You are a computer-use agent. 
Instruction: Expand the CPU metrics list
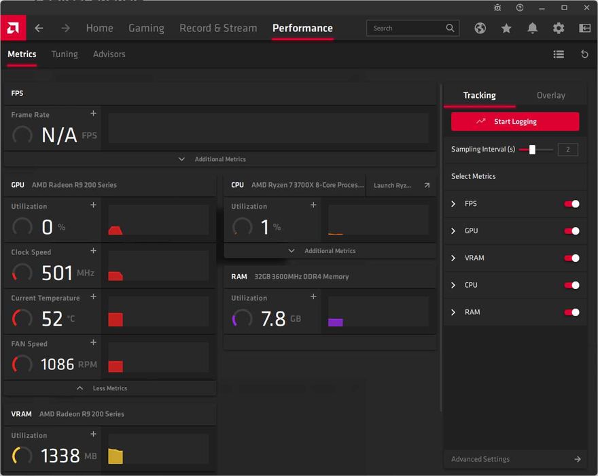point(453,285)
